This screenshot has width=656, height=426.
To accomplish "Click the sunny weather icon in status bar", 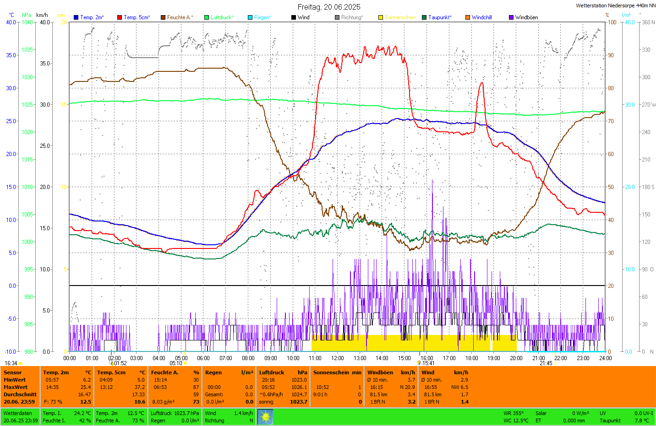I will click(x=265, y=417).
